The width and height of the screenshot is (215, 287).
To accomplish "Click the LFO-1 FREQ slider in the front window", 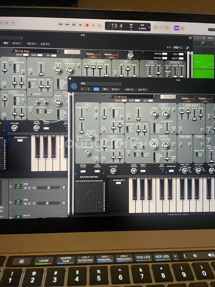I will (105, 117).
